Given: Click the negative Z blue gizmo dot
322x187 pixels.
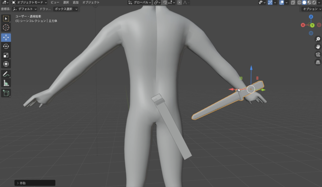Looking at the screenshot, I should 311,33.
